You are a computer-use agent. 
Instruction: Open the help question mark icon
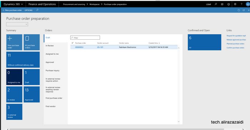pyautogui.click(x=241, y=4)
